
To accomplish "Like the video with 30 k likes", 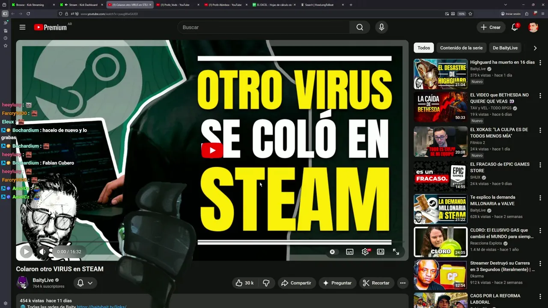I will click(x=244, y=283).
